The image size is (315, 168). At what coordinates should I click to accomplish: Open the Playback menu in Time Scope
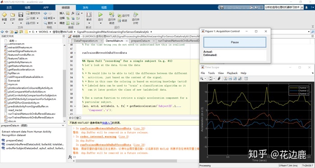click(232, 73)
